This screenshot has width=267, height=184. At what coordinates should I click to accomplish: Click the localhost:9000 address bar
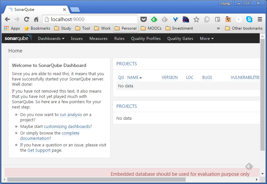[90, 19]
